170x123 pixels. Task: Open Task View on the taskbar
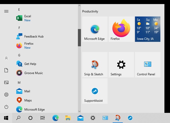click(x=43, y=118)
